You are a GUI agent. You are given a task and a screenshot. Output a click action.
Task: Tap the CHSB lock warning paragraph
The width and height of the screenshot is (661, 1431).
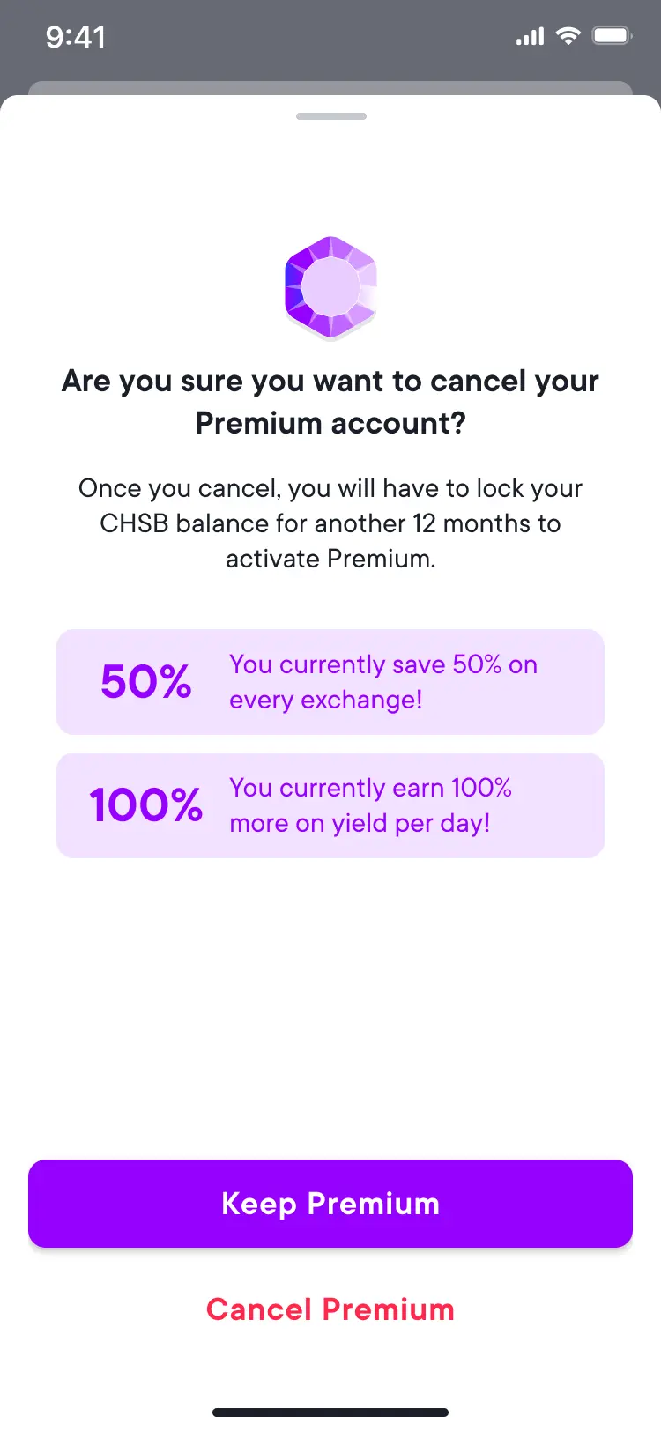[330, 523]
